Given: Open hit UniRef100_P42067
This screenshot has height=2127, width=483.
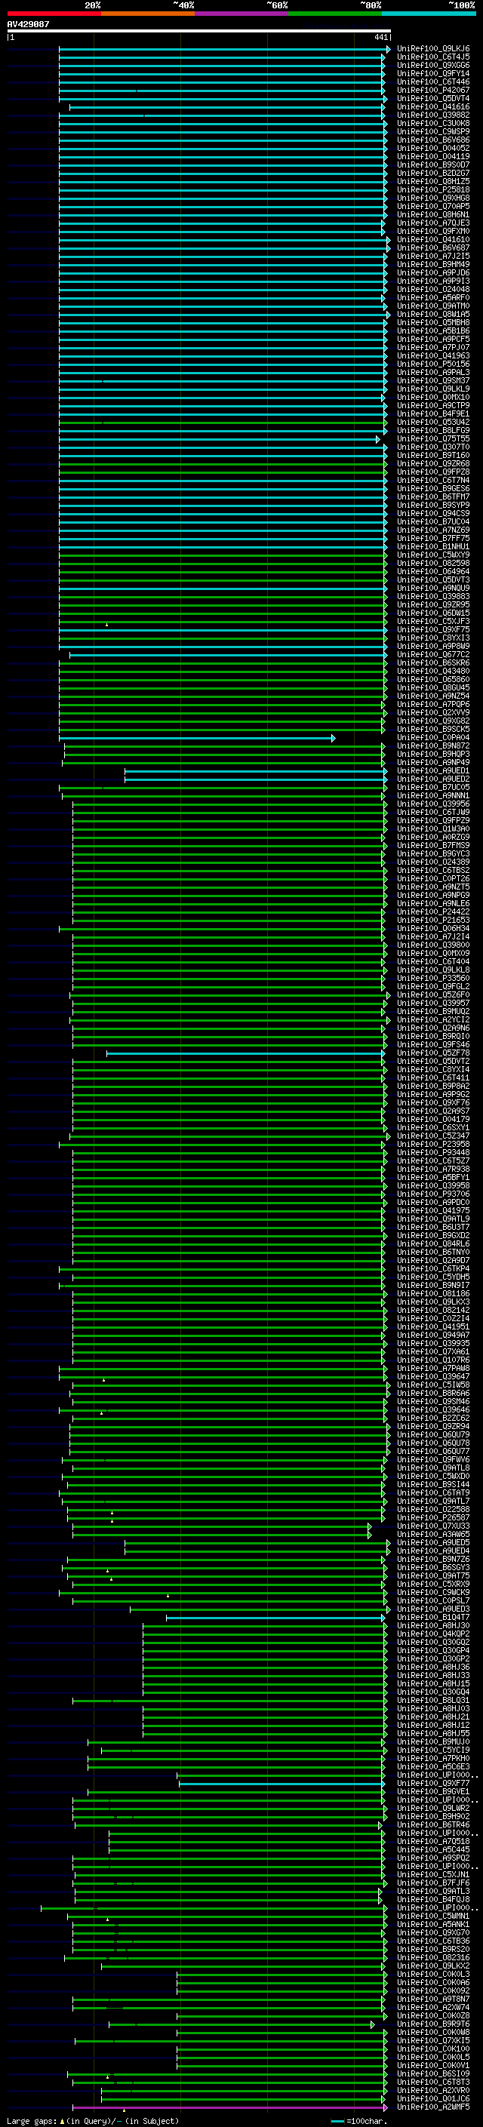Looking at the screenshot, I should tap(433, 90).
